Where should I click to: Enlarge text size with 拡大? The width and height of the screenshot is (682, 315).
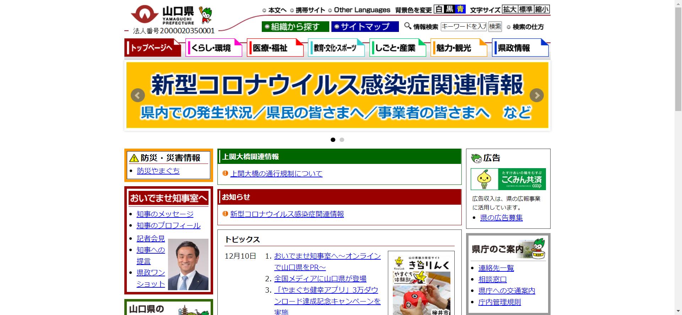[x=510, y=10]
